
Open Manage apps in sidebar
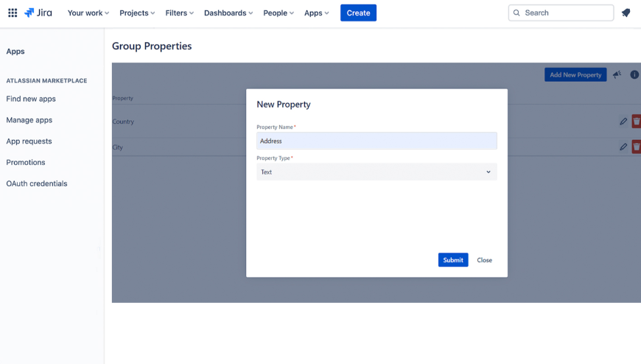coord(29,120)
